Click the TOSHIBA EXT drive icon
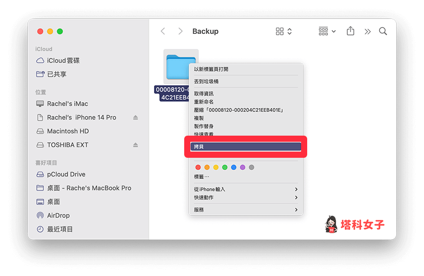The image size is (424, 276). 40,145
